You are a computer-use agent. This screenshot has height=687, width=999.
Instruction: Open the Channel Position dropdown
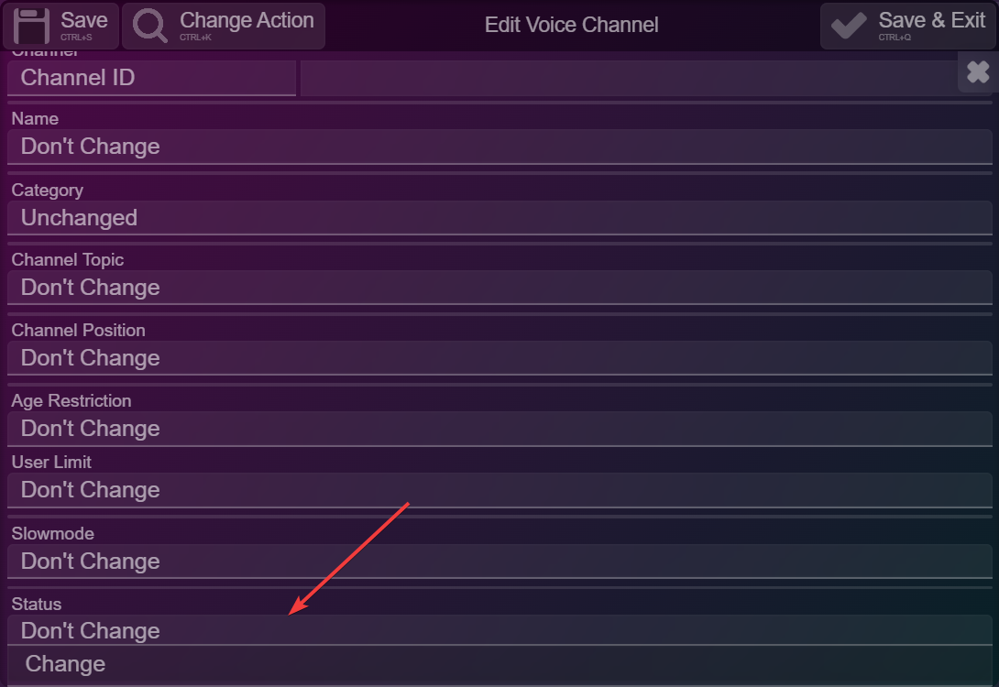(x=499, y=358)
